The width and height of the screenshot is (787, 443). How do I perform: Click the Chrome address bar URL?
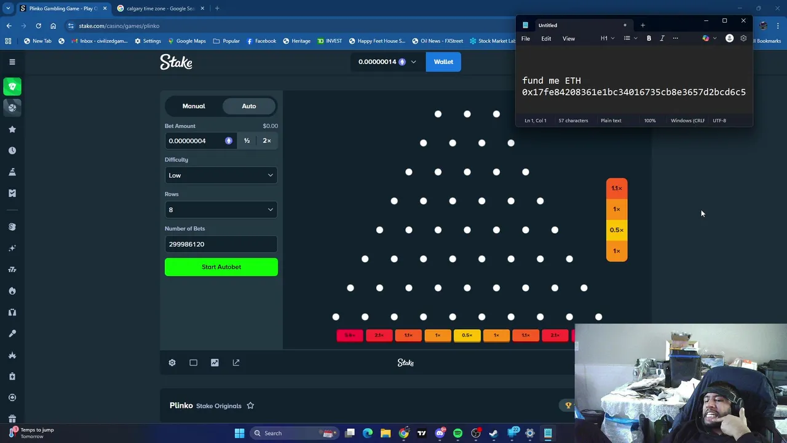119,26
